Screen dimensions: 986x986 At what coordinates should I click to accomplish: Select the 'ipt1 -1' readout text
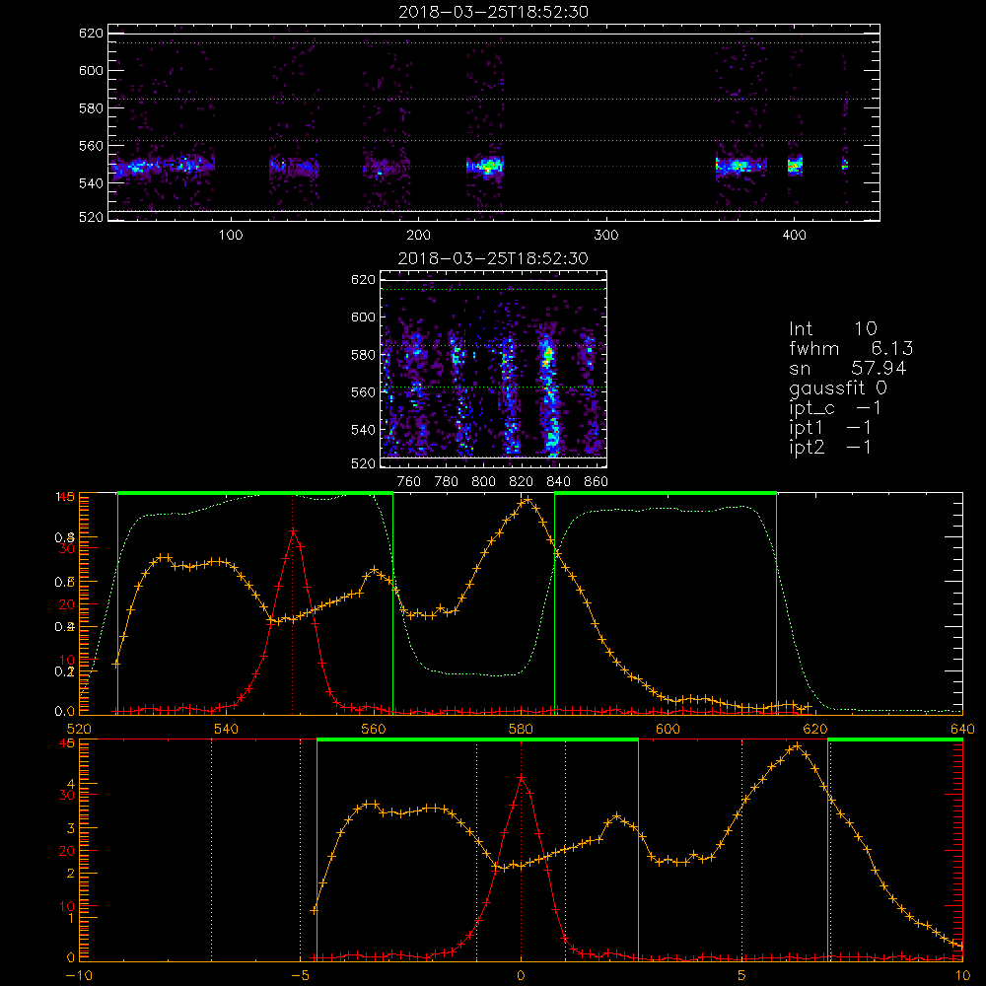(830, 428)
